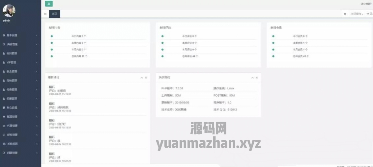Image resolution: width=373 pixels, height=167 pixels.
Task: Toggle the sidebar with the green hamburger button
Action: pyautogui.click(x=49, y=4)
